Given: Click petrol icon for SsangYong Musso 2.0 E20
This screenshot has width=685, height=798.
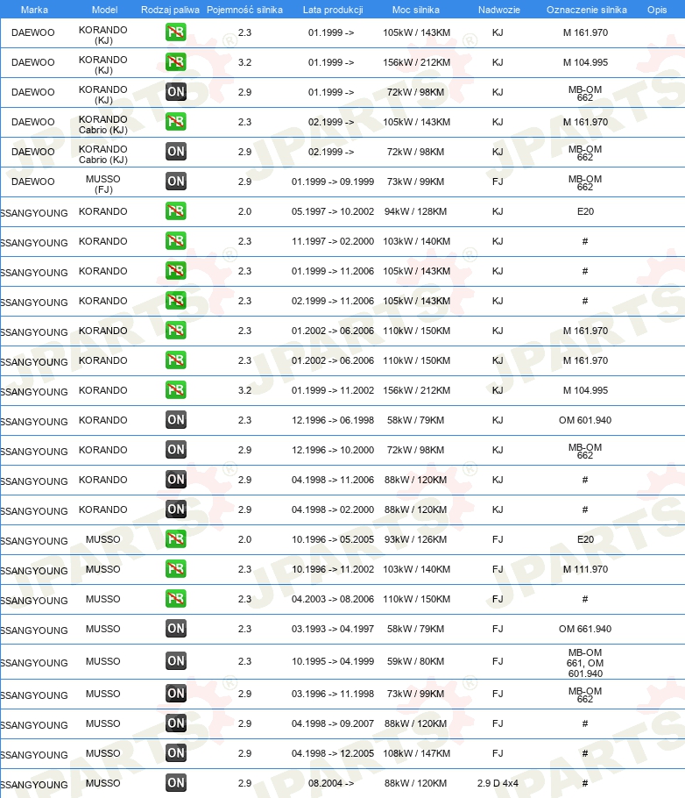Looking at the screenshot, I should (176, 539).
